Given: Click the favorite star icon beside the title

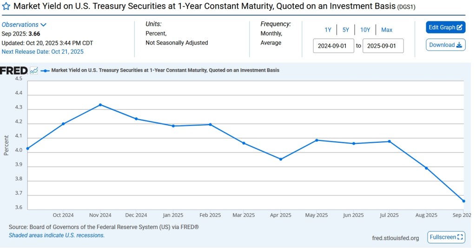Looking at the screenshot, I should [7, 7].
